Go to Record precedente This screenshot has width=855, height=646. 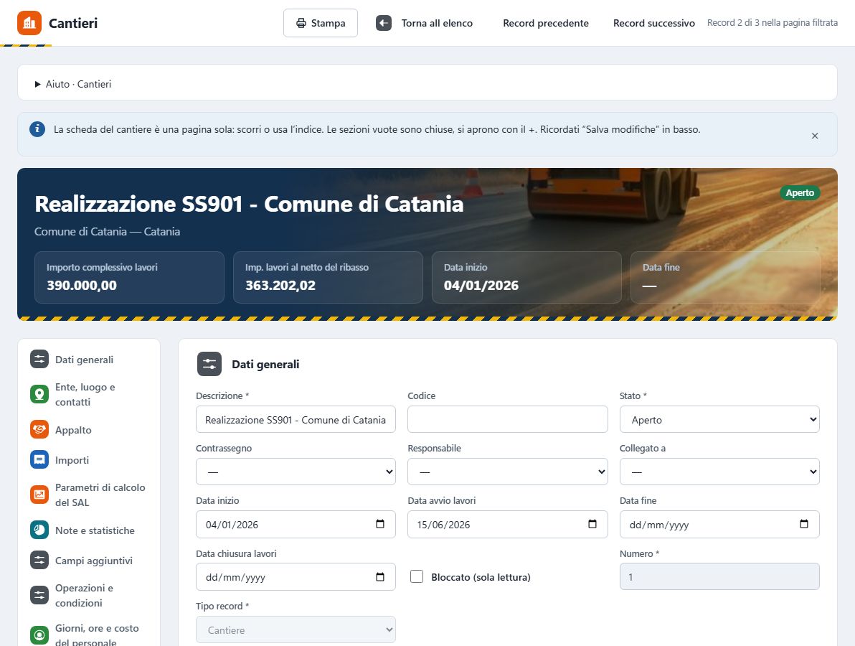546,23
